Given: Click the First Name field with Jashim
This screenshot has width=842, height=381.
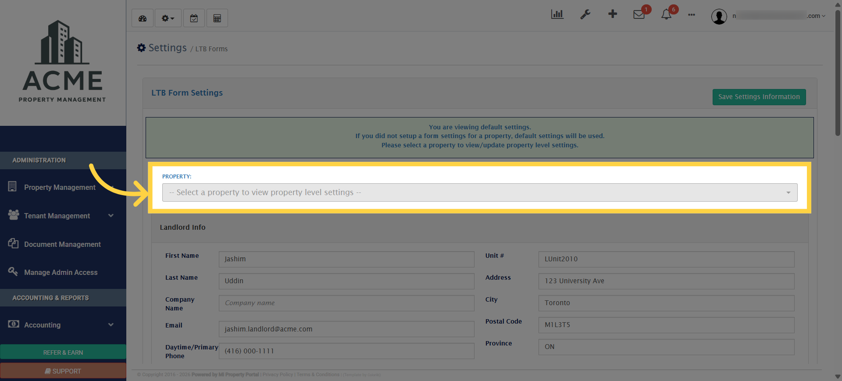Looking at the screenshot, I should click(346, 259).
